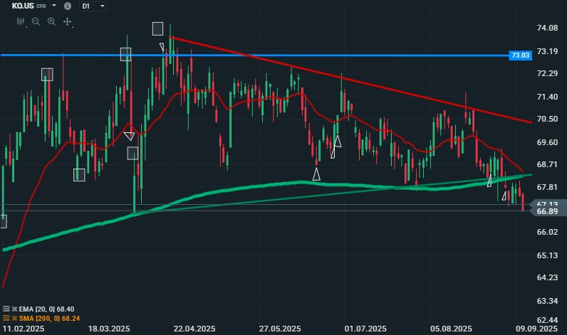The width and height of the screenshot is (567, 335).
Task: Select the crosshair cursor tool
Action: click(68, 21)
